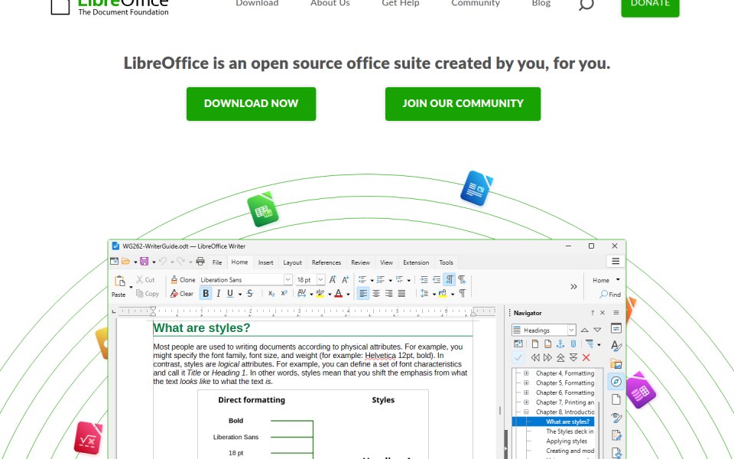
Task: Click the Align right icon
Action: tap(388, 294)
